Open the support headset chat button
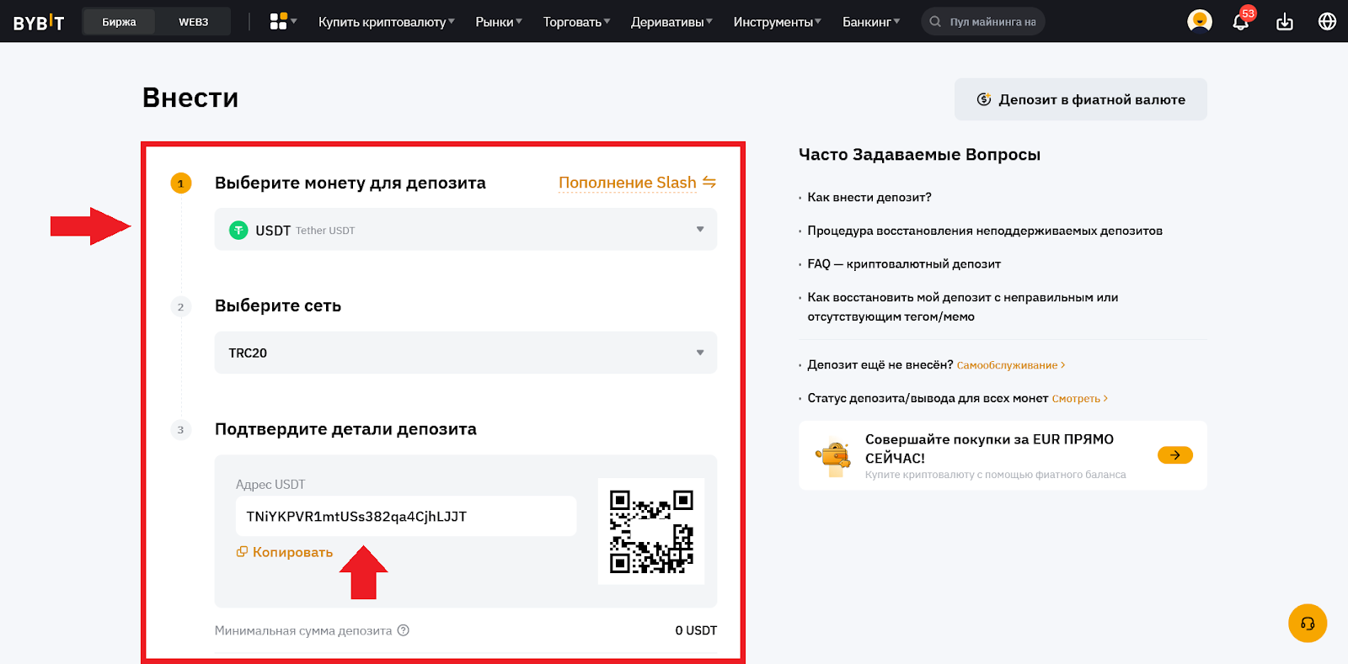This screenshot has width=1348, height=664. 1307,624
